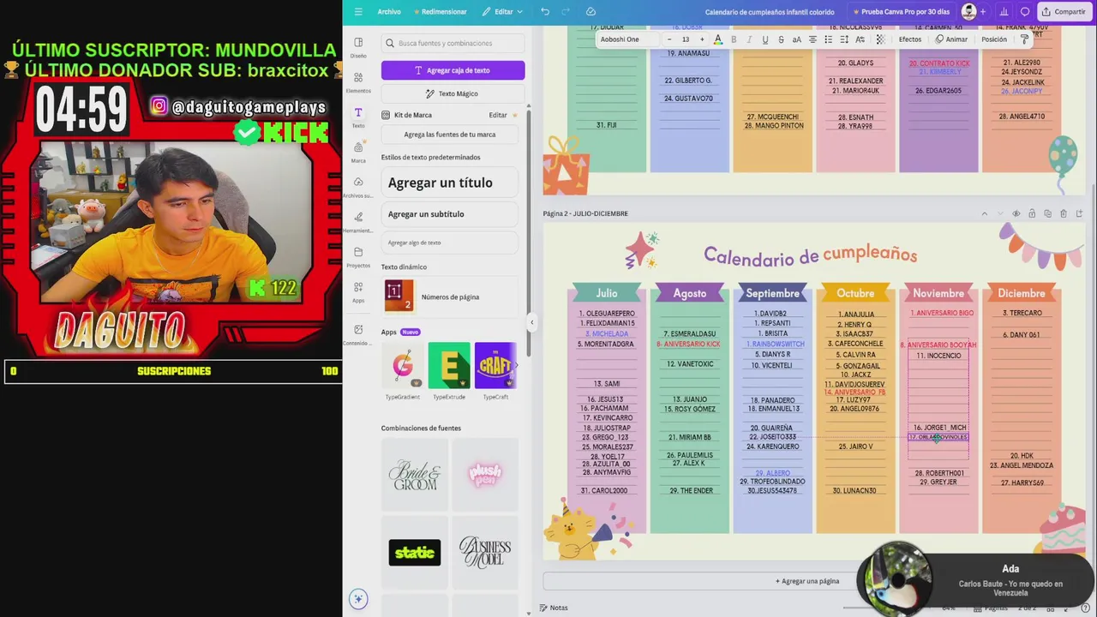Toggle italic text formatting

coord(749,39)
